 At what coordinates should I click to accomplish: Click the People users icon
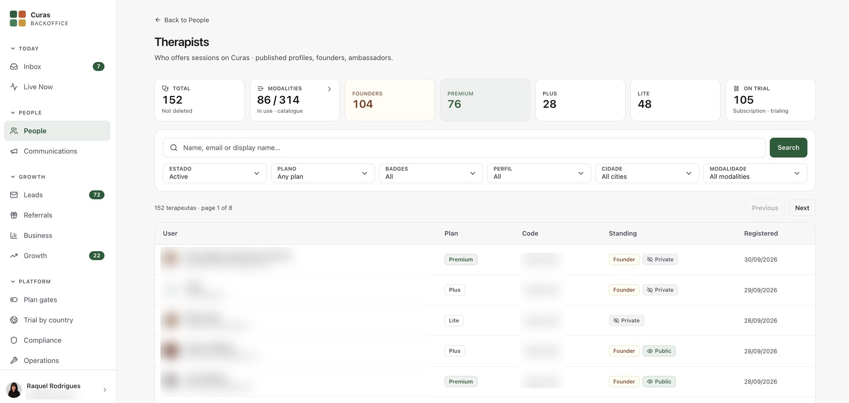point(14,131)
